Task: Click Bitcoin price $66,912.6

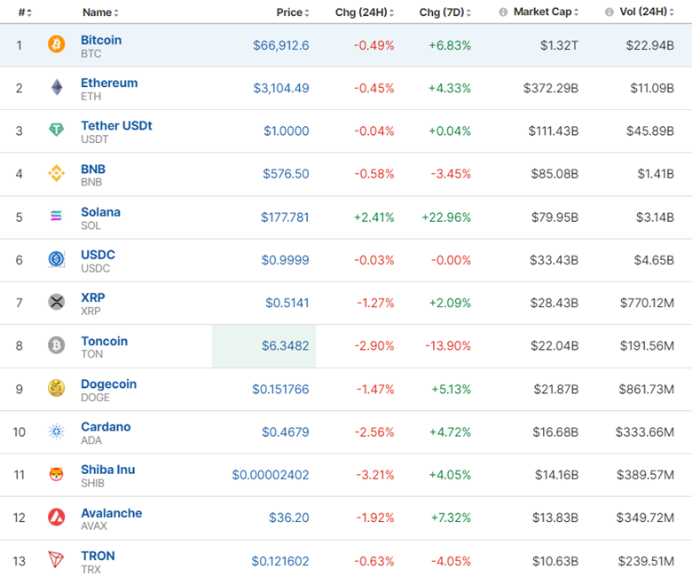Action: [x=280, y=45]
